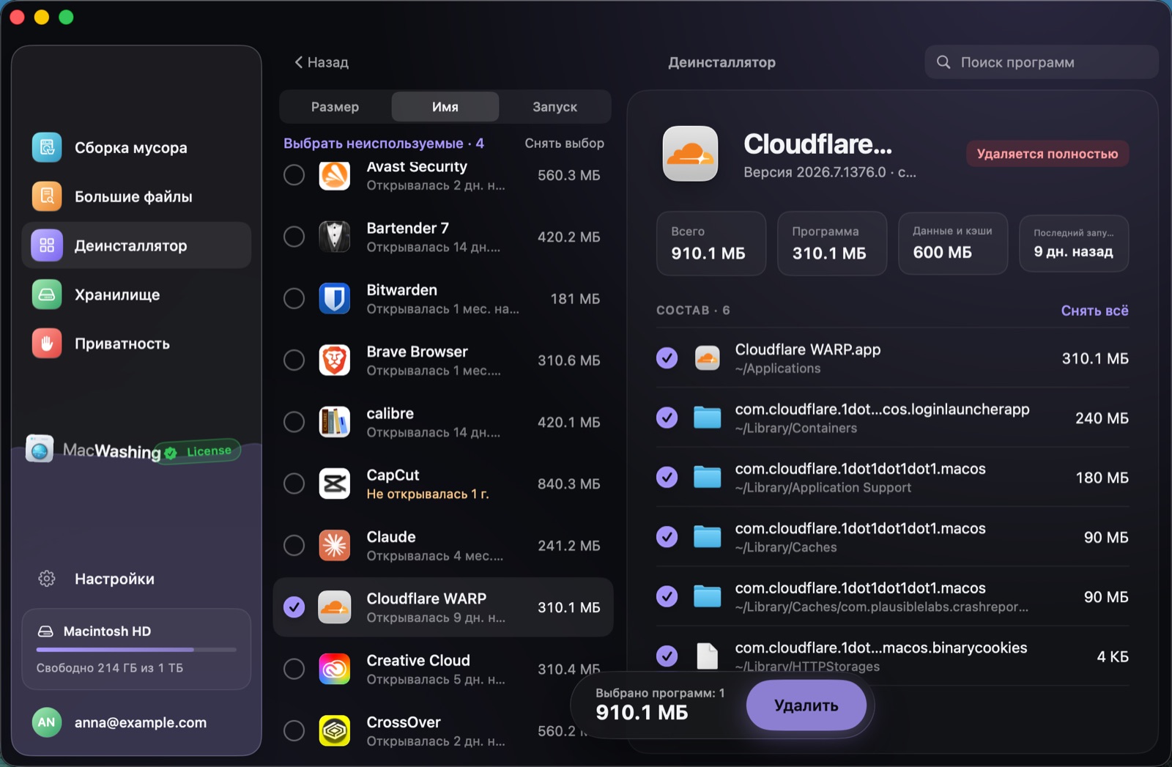Go back with Назад chevron
Image resolution: width=1172 pixels, height=767 pixels.
(x=321, y=62)
